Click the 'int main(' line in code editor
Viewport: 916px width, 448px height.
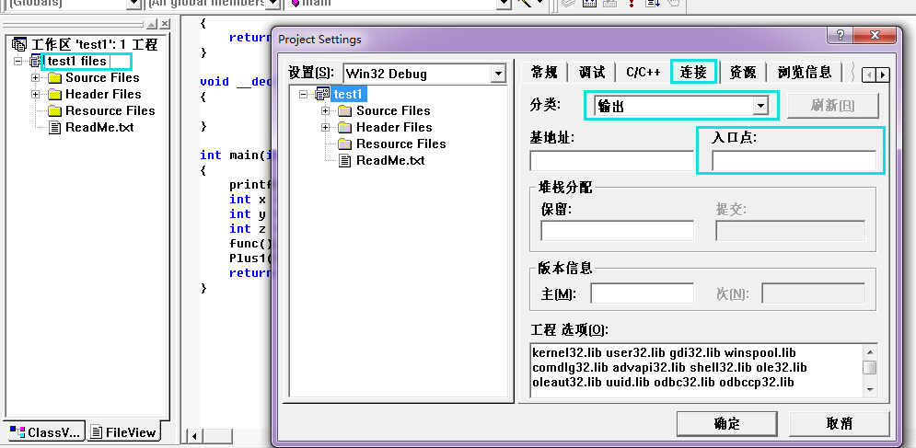tap(236, 155)
